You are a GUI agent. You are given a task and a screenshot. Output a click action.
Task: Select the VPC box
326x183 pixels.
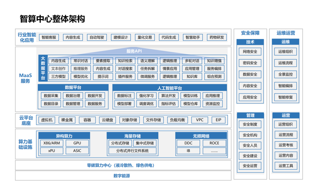pyautogui.click(x=200, y=120)
